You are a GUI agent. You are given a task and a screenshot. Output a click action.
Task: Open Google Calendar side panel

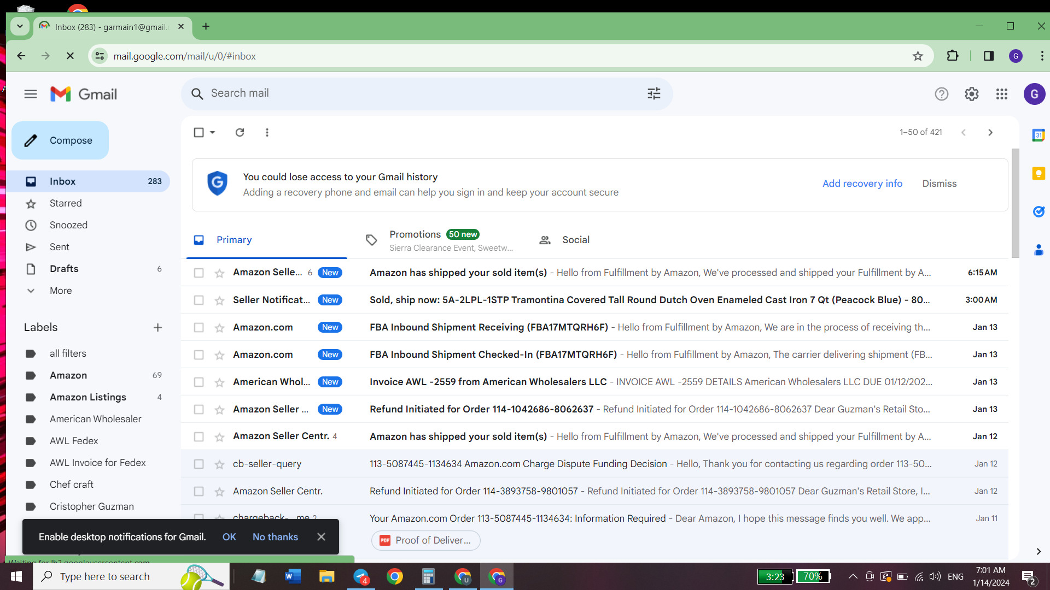click(x=1039, y=135)
